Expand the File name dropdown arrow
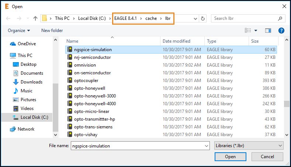The height and width of the screenshot is (167, 291). pos(207,146)
